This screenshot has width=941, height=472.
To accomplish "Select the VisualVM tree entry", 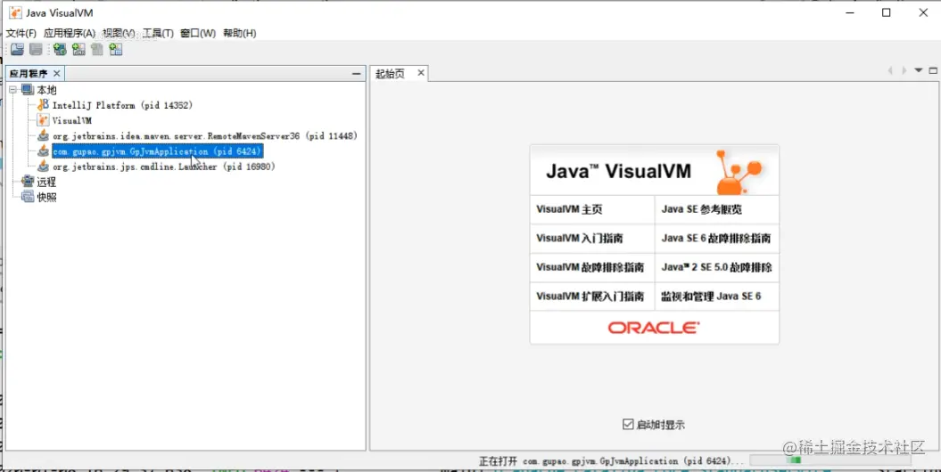I will (72, 120).
